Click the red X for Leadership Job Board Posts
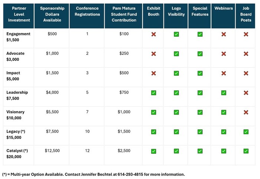The width and height of the screenshot is (260, 179). point(246,93)
